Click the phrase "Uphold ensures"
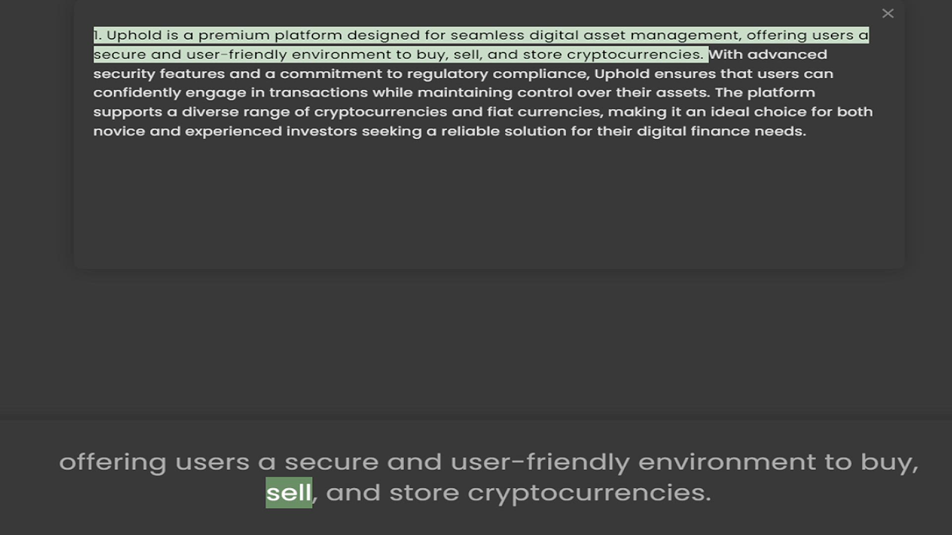 pyautogui.click(x=654, y=74)
